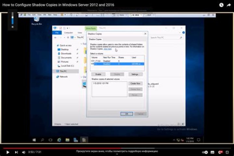Open the VMware Help menu

point(55,15)
